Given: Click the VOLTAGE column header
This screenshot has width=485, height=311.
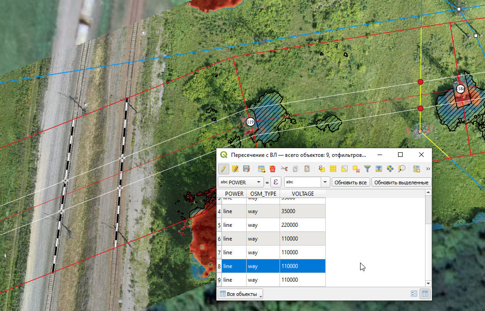Looking at the screenshot, I should point(302,193).
